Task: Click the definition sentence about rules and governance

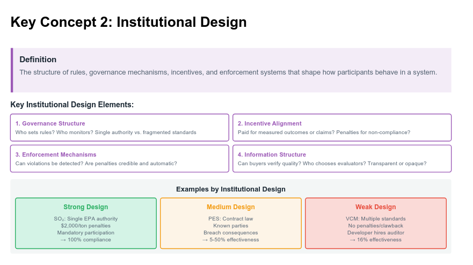Action: pyautogui.click(x=228, y=72)
